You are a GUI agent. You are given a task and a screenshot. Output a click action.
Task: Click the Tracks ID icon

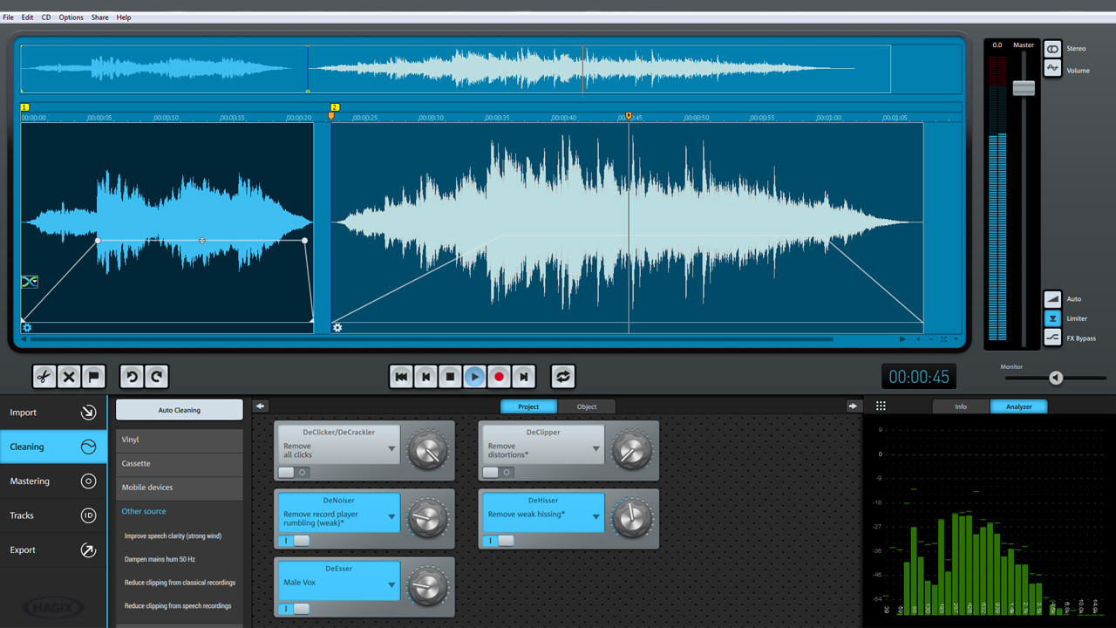(88, 515)
